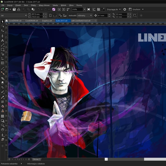Viewport: 166px width, 166px height.
Task: Select the Text tool
Action: [x=3, y=40]
